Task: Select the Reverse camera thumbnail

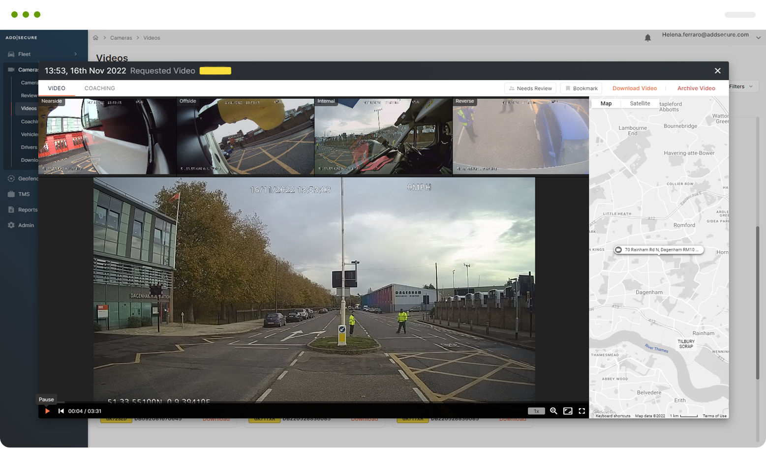Action: [x=521, y=136]
